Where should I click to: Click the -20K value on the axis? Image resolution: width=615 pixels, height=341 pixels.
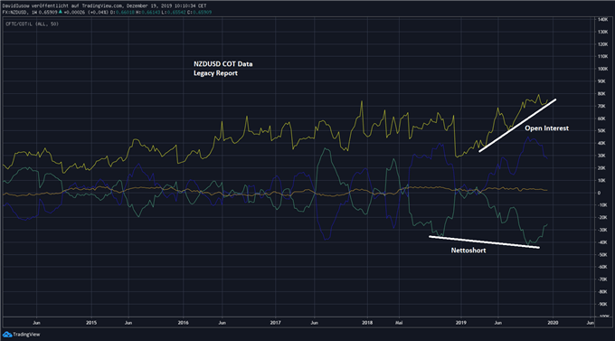(602, 217)
